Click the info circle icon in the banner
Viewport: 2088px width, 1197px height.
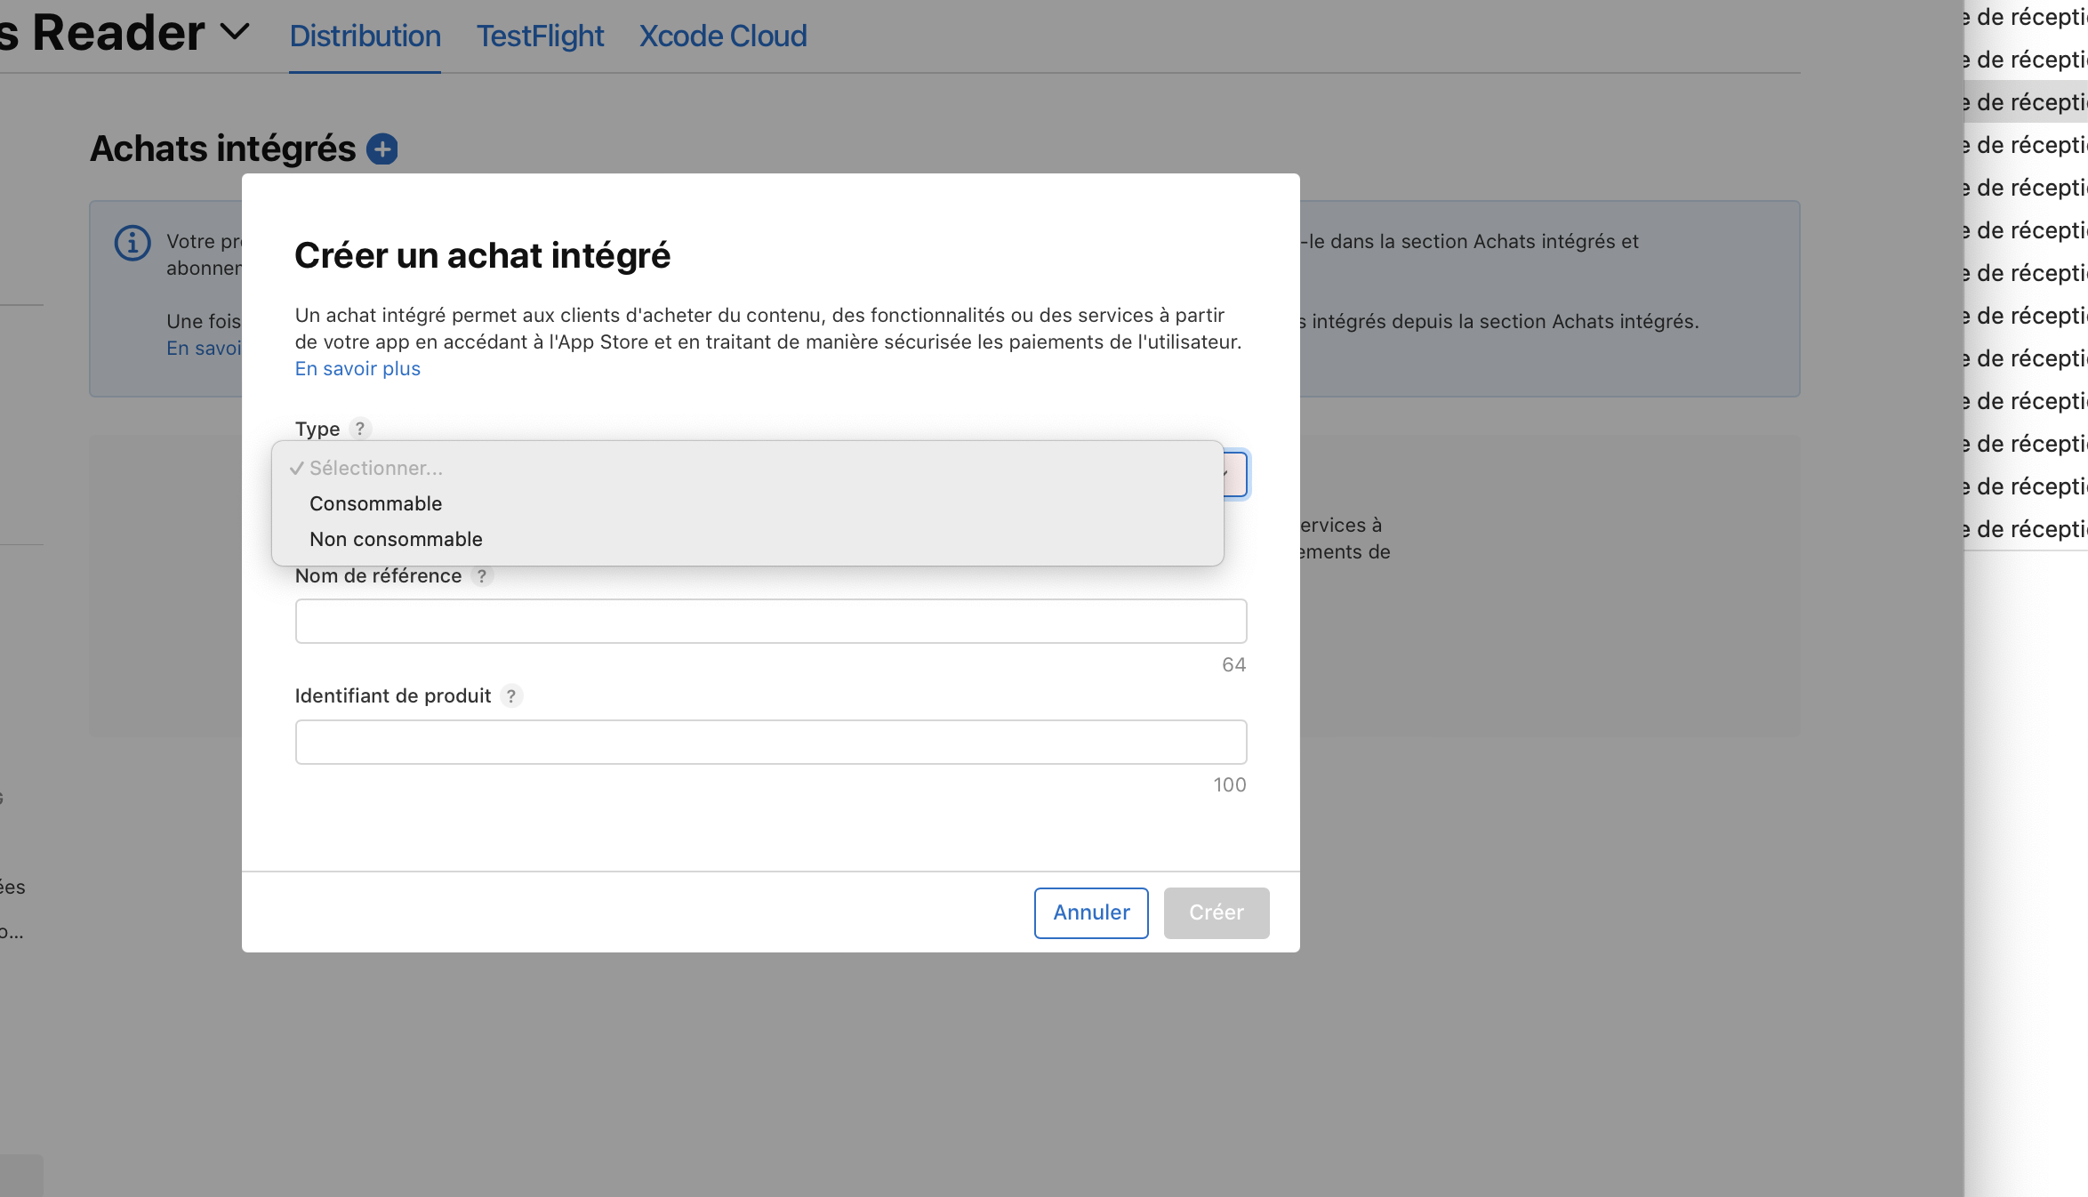click(x=133, y=242)
